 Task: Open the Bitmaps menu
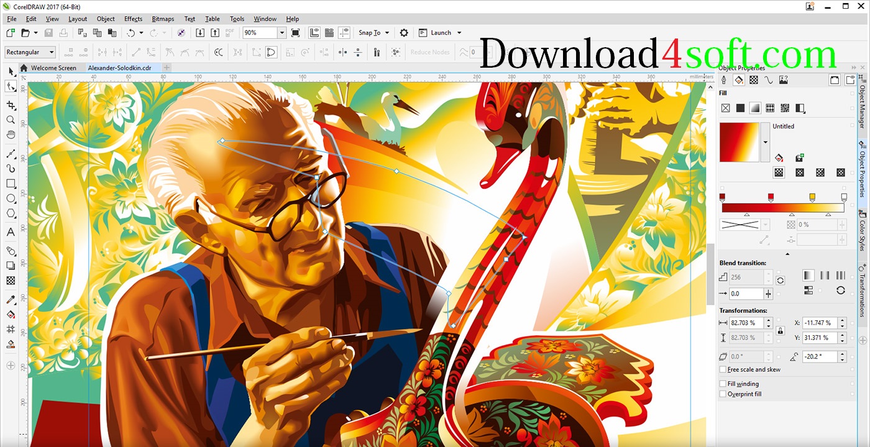(x=163, y=19)
